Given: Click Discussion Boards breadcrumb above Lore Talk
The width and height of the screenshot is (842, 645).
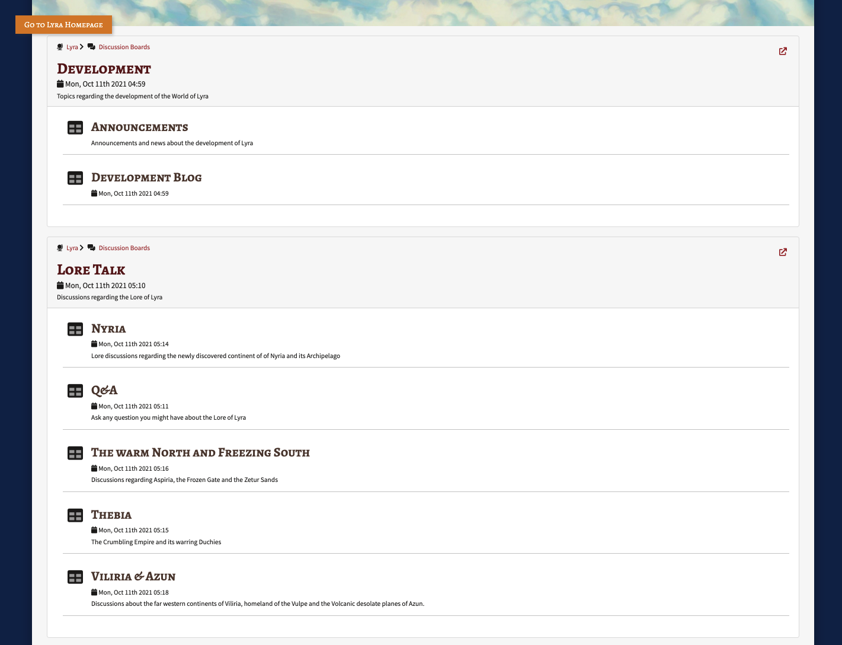Looking at the screenshot, I should coord(124,248).
